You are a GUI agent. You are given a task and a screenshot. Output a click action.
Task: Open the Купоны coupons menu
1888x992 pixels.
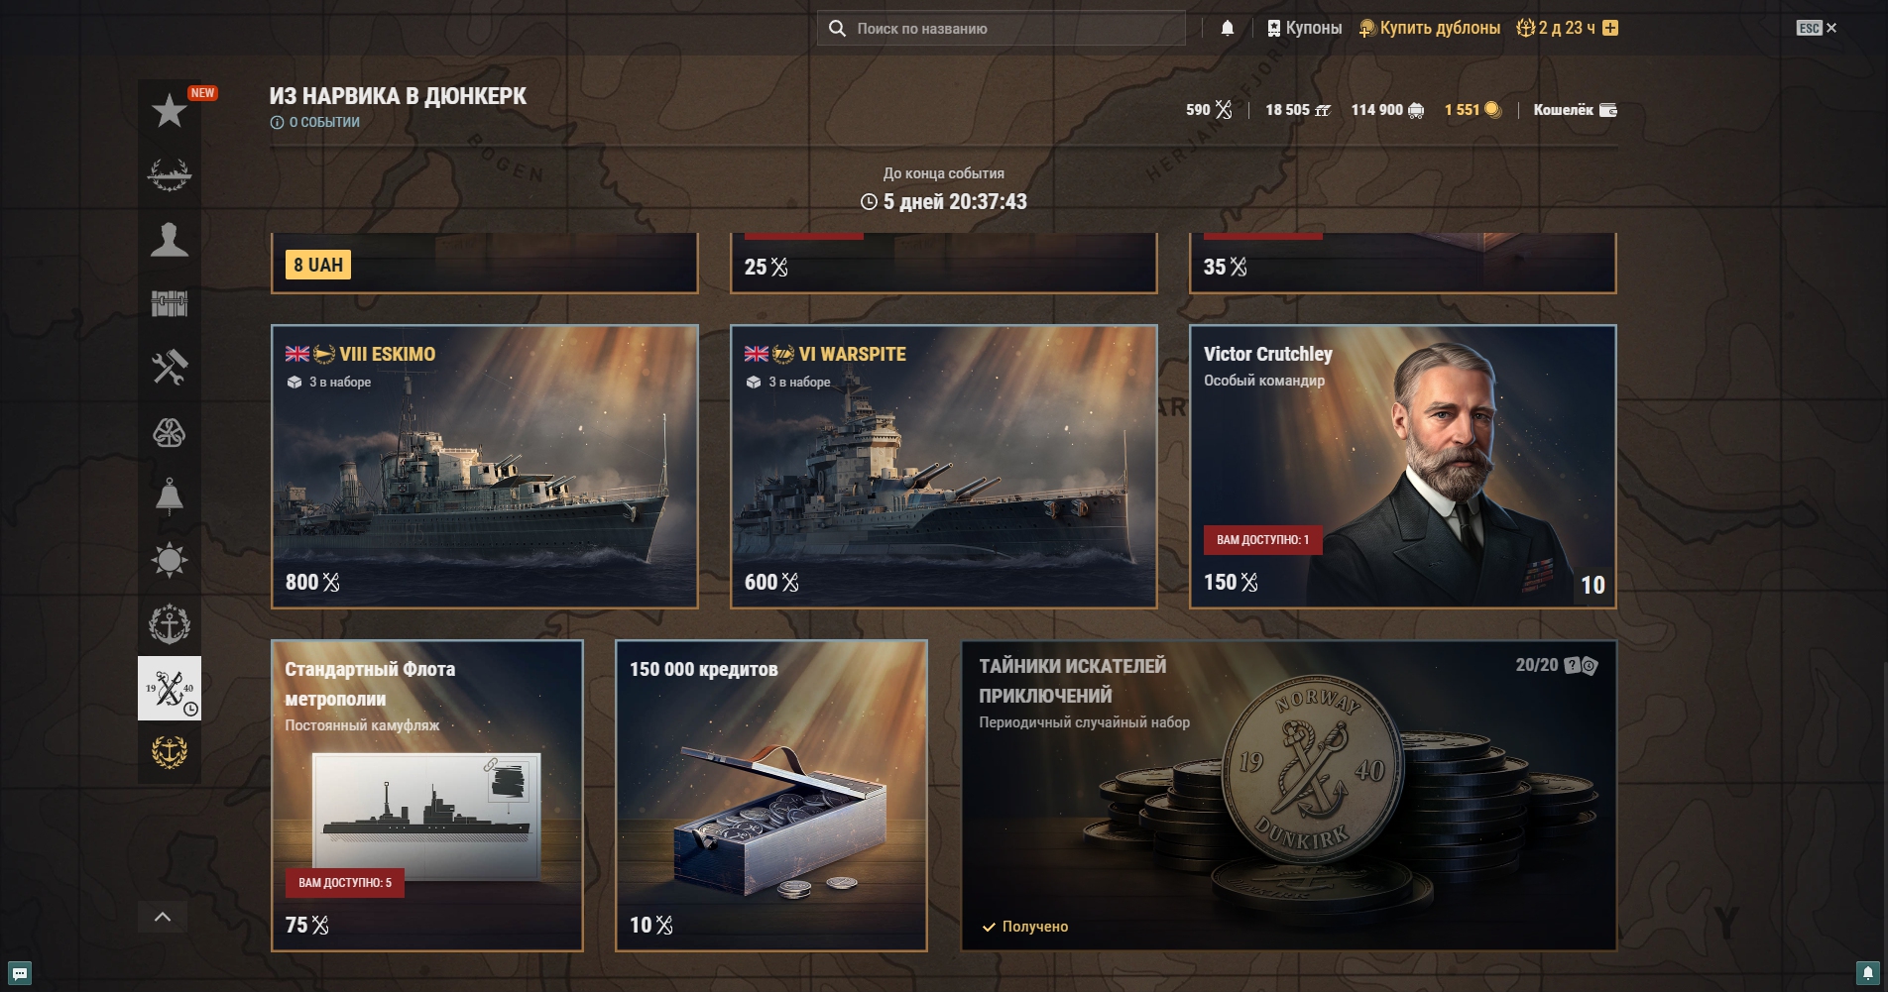click(x=1304, y=28)
